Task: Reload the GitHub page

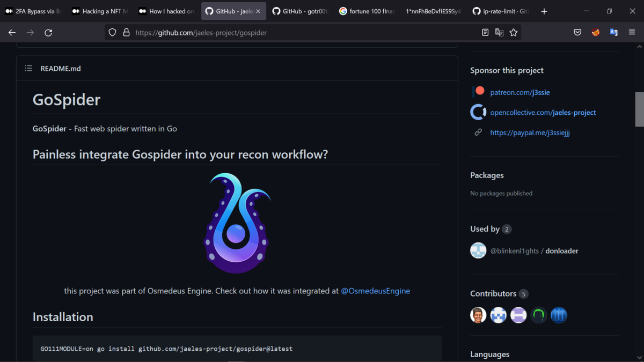Action: pyautogui.click(x=48, y=33)
